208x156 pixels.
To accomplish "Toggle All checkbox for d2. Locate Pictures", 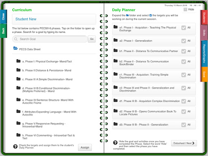I will pos(184,112).
